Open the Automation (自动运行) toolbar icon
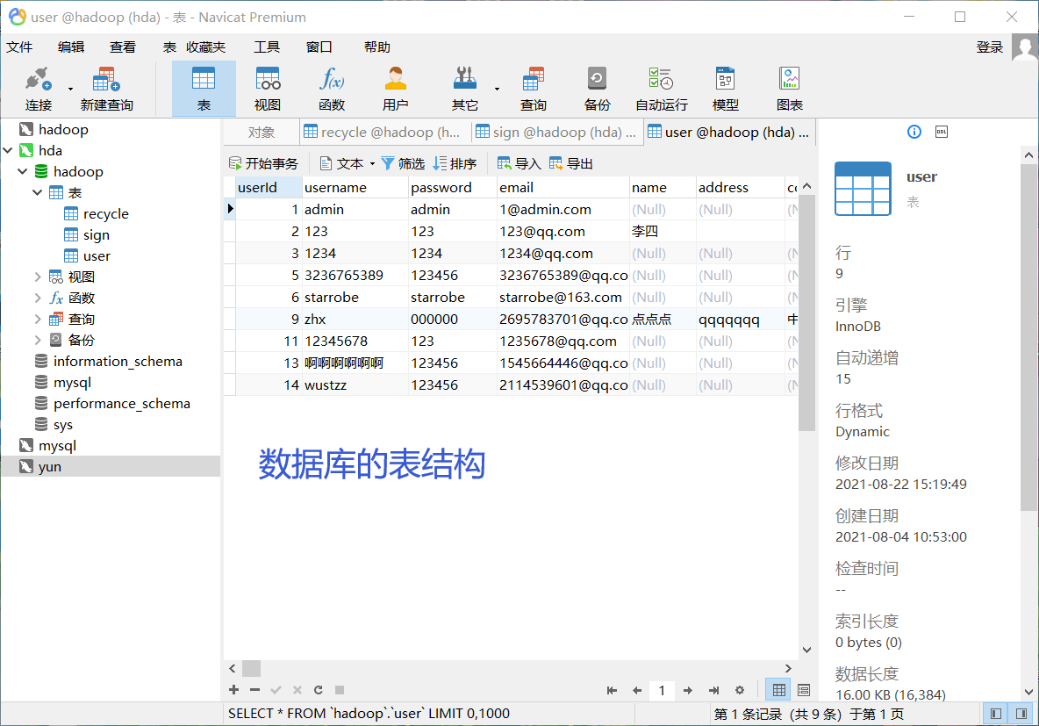The image size is (1039, 726). 662,89
